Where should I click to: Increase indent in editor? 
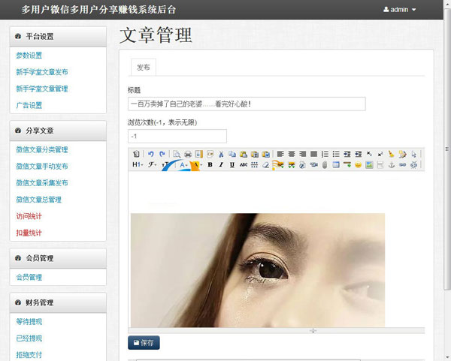tap(347, 154)
